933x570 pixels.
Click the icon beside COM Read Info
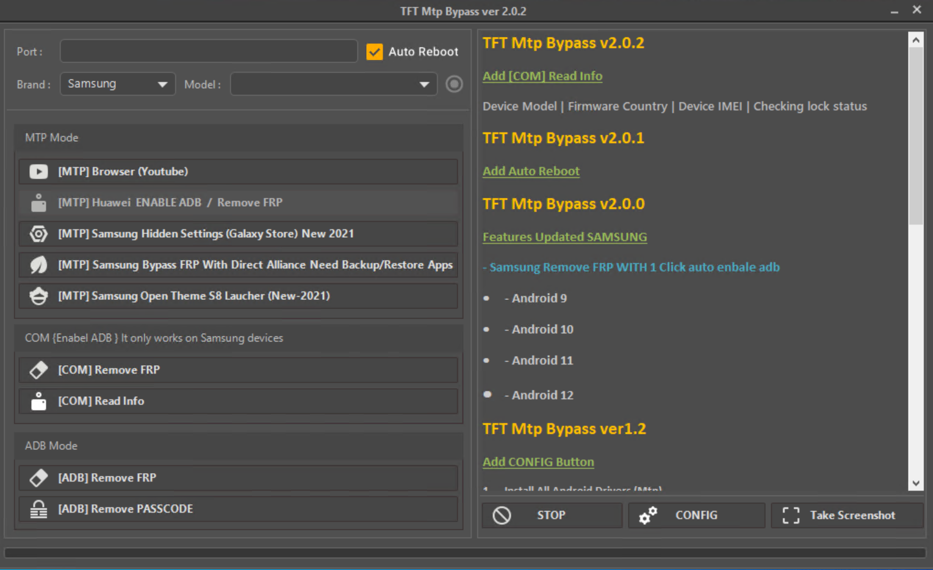point(38,401)
